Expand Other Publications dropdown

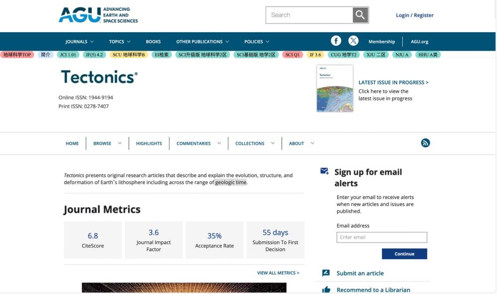tap(203, 42)
